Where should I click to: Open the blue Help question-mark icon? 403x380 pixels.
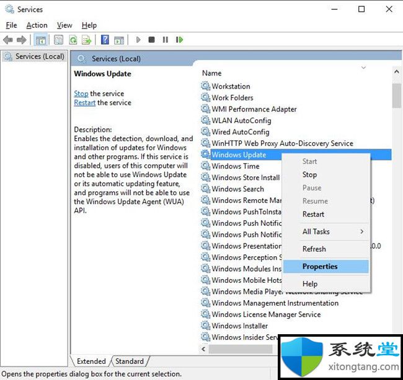[x=105, y=40]
